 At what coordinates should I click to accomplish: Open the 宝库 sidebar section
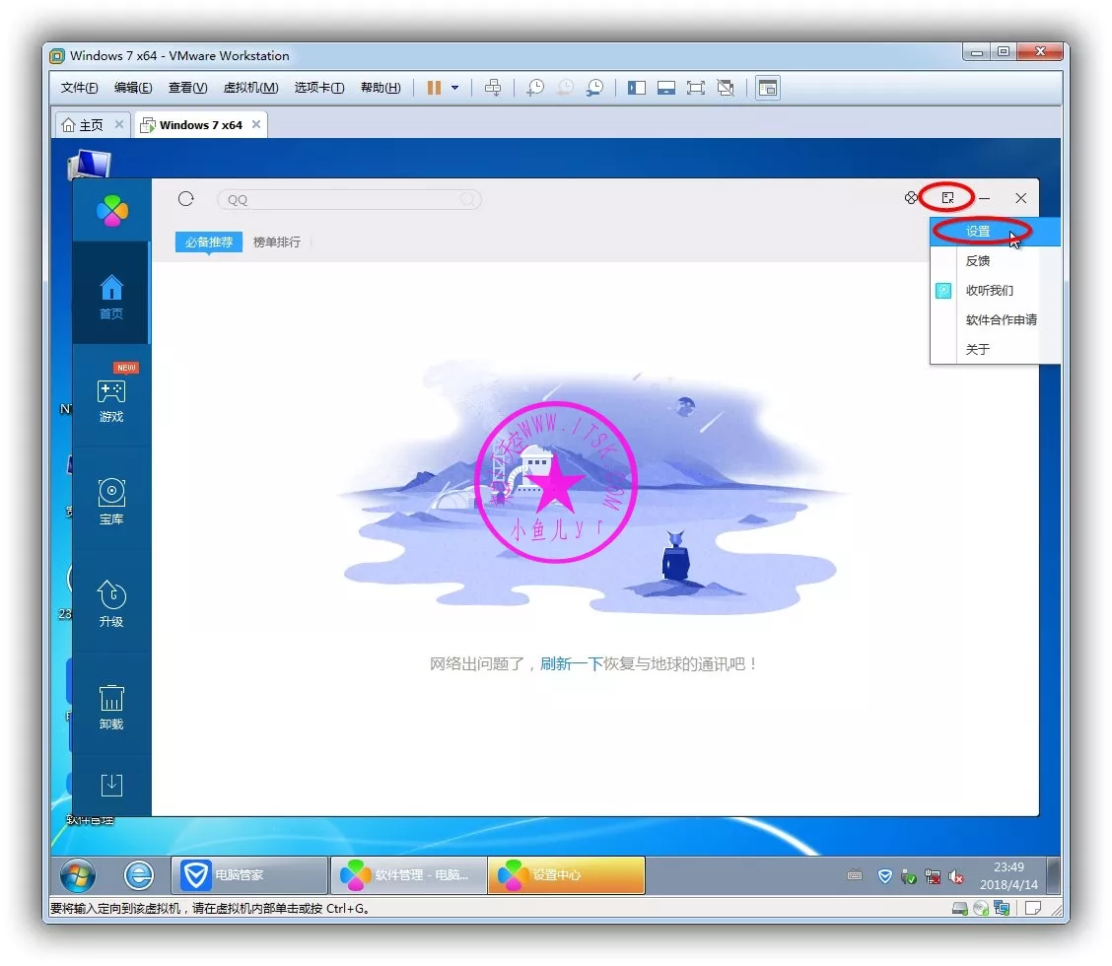pos(111,502)
